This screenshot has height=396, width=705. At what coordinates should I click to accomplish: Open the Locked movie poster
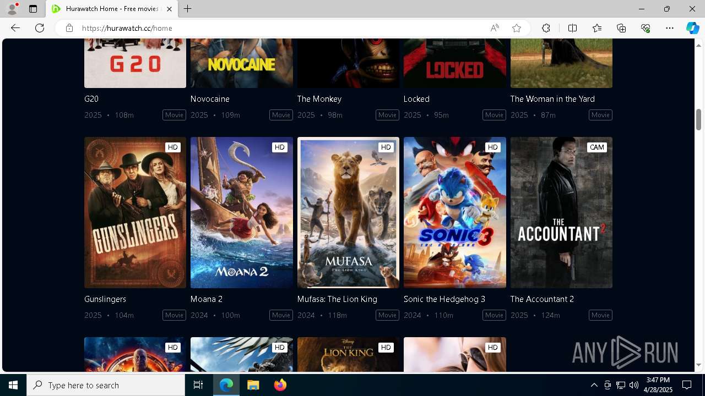click(x=455, y=63)
